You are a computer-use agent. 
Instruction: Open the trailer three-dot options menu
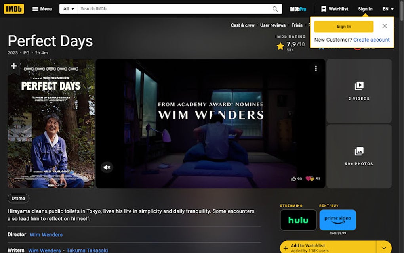[x=316, y=68]
